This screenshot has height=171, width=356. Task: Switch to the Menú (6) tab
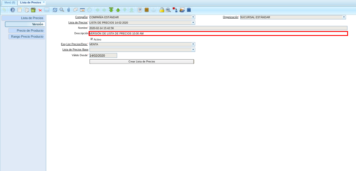[10, 3]
